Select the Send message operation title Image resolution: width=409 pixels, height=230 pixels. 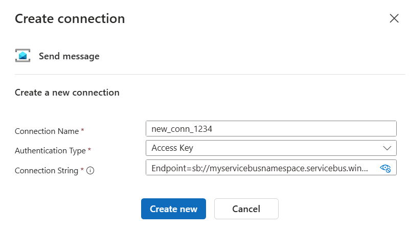[69, 56]
